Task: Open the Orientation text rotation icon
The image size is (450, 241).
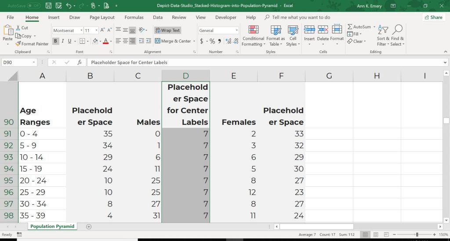Action: pyautogui.click(x=142, y=30)
